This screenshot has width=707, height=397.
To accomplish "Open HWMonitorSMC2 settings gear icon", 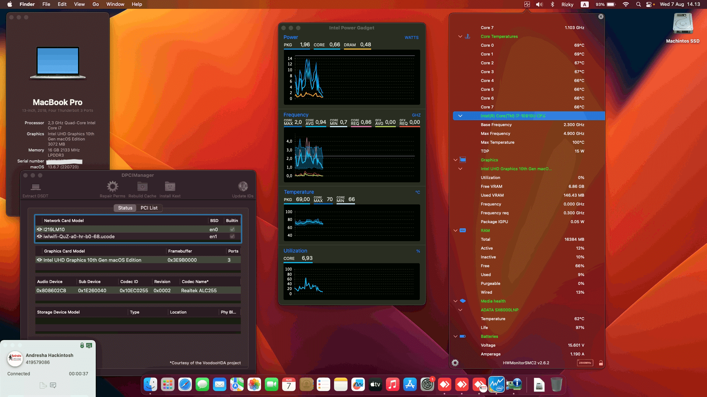I will point(455,363).
